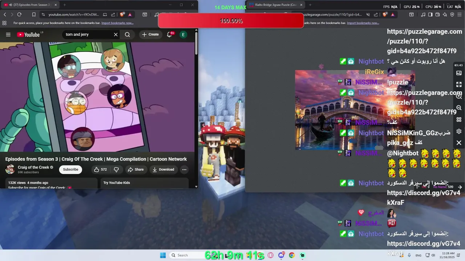This screenshot has height=261, width=465.
Task: Toggle the sidebar in puzzle window
Action: pos(430,14)
